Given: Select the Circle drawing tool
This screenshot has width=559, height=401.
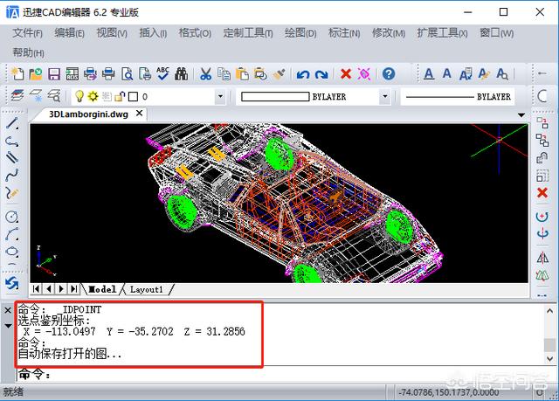Looking at the screenshot, I should tap(12, 216).
